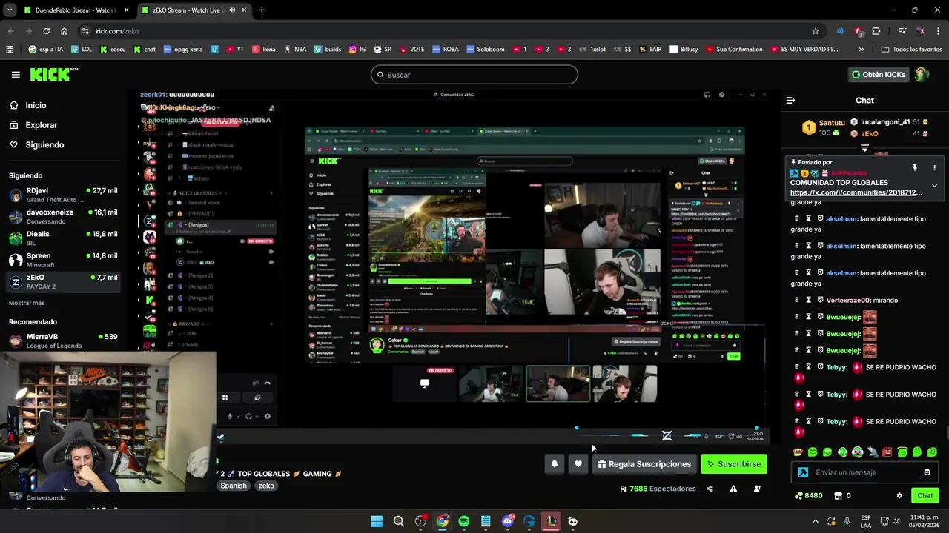Click Mostrar más in Siguiendo list
This screenshot has height=533, width=949.
click(27, 303)
